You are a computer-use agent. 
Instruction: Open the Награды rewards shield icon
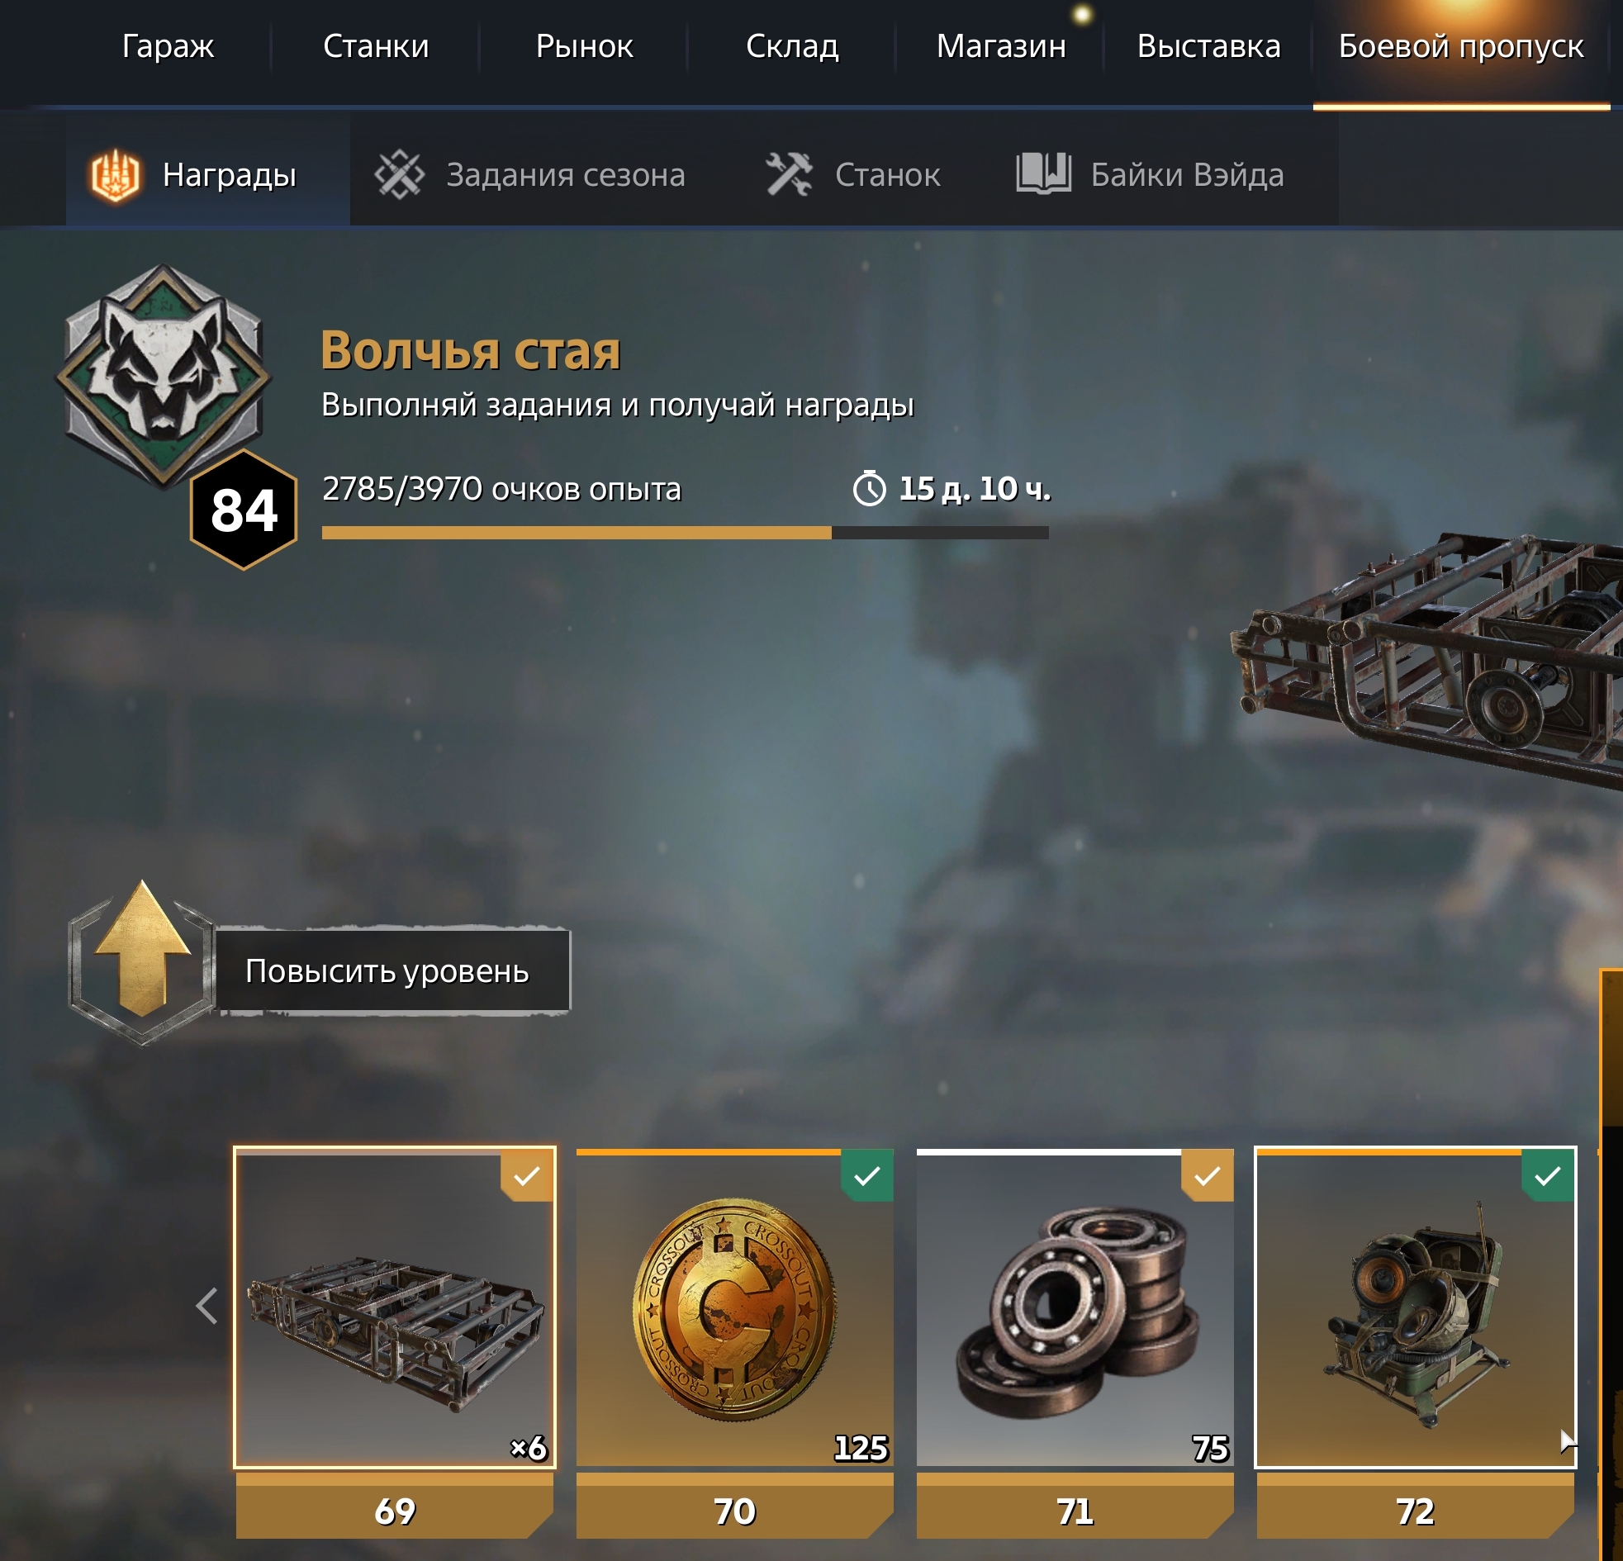click(115, 176)
